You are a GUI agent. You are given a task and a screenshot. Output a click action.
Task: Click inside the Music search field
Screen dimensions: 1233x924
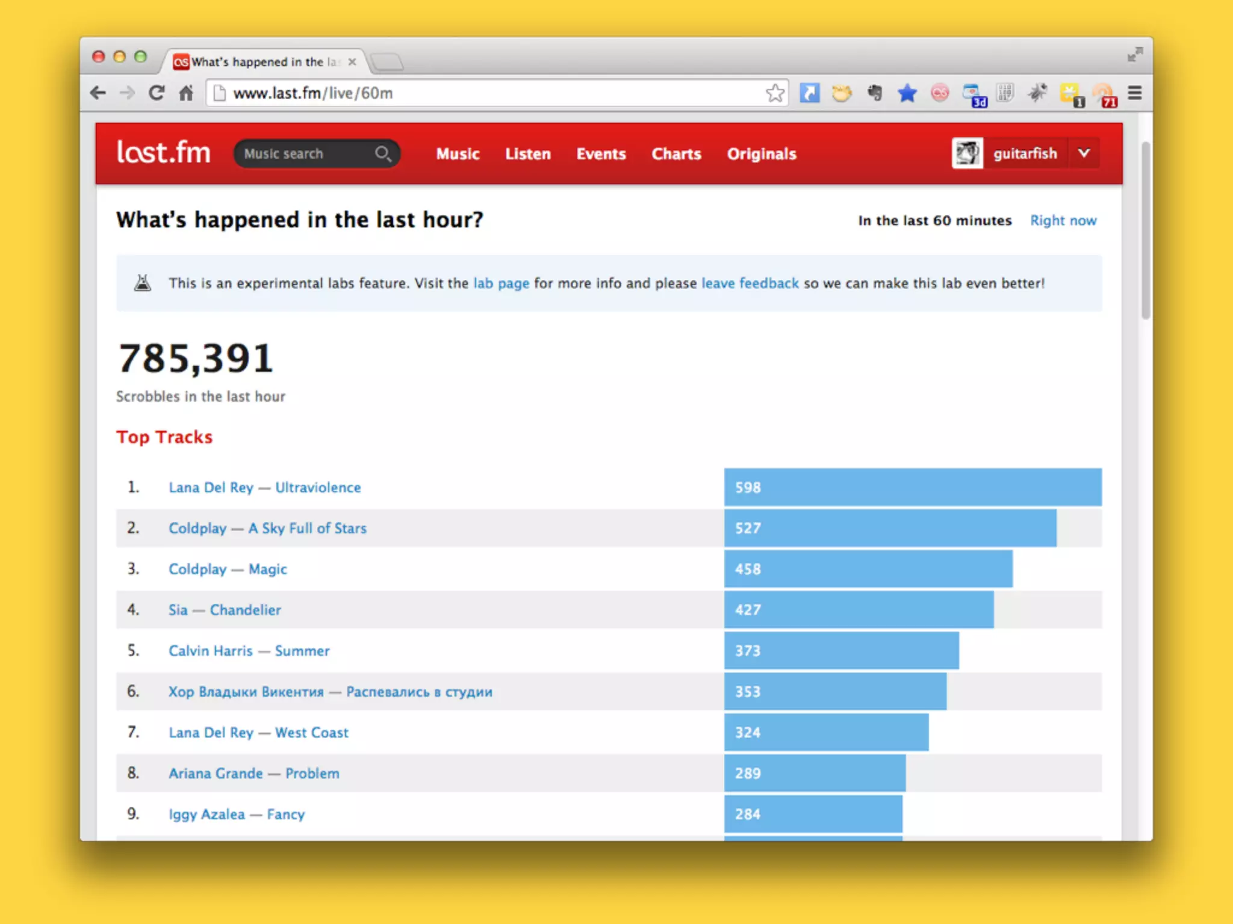pos(301,154)
